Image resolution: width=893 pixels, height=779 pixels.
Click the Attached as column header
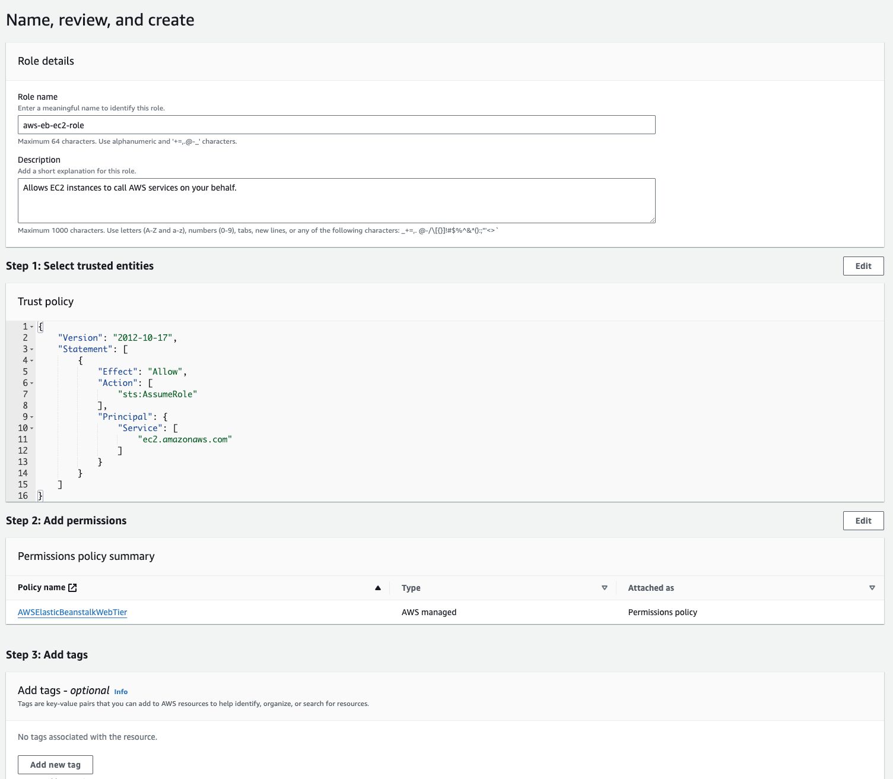click(651, 588)
